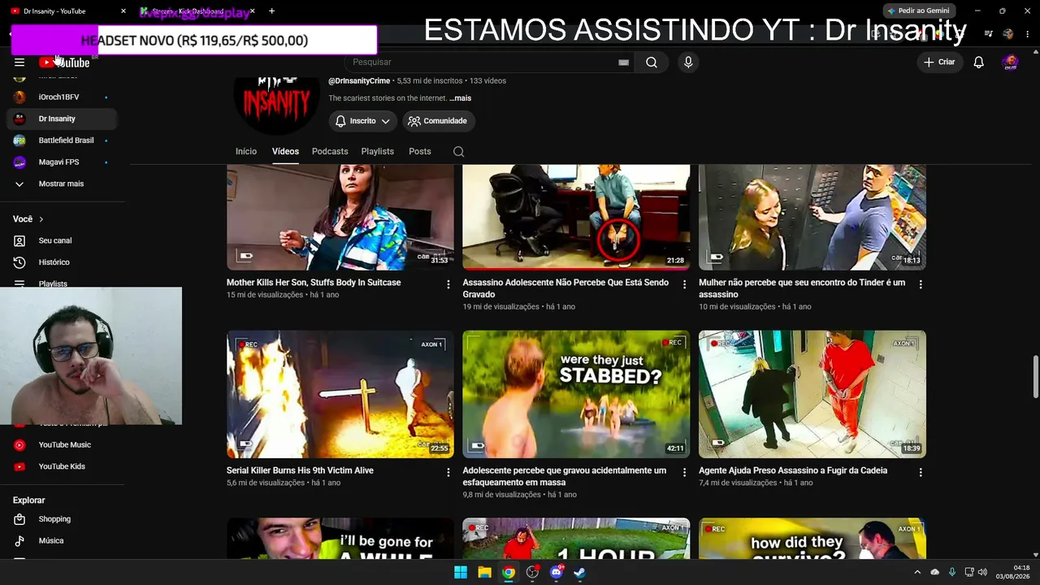Open the Playlists channel tab
Screen dimensions: 1040x585
click(378, 152)
